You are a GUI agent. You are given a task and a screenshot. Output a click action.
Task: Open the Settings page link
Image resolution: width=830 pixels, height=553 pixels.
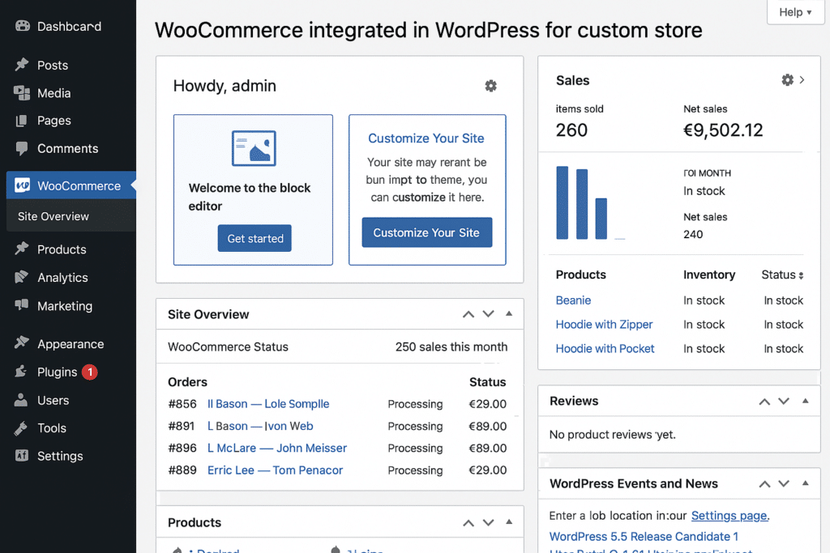pos(730,516)
